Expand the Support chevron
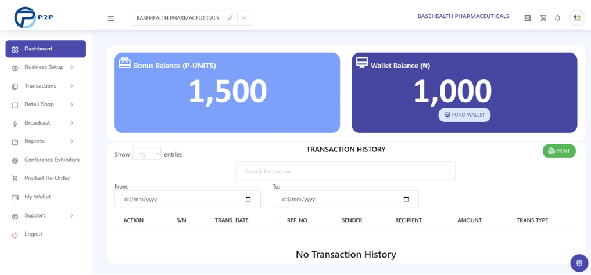Screen dimensions: 591x275 click(71, 216)
